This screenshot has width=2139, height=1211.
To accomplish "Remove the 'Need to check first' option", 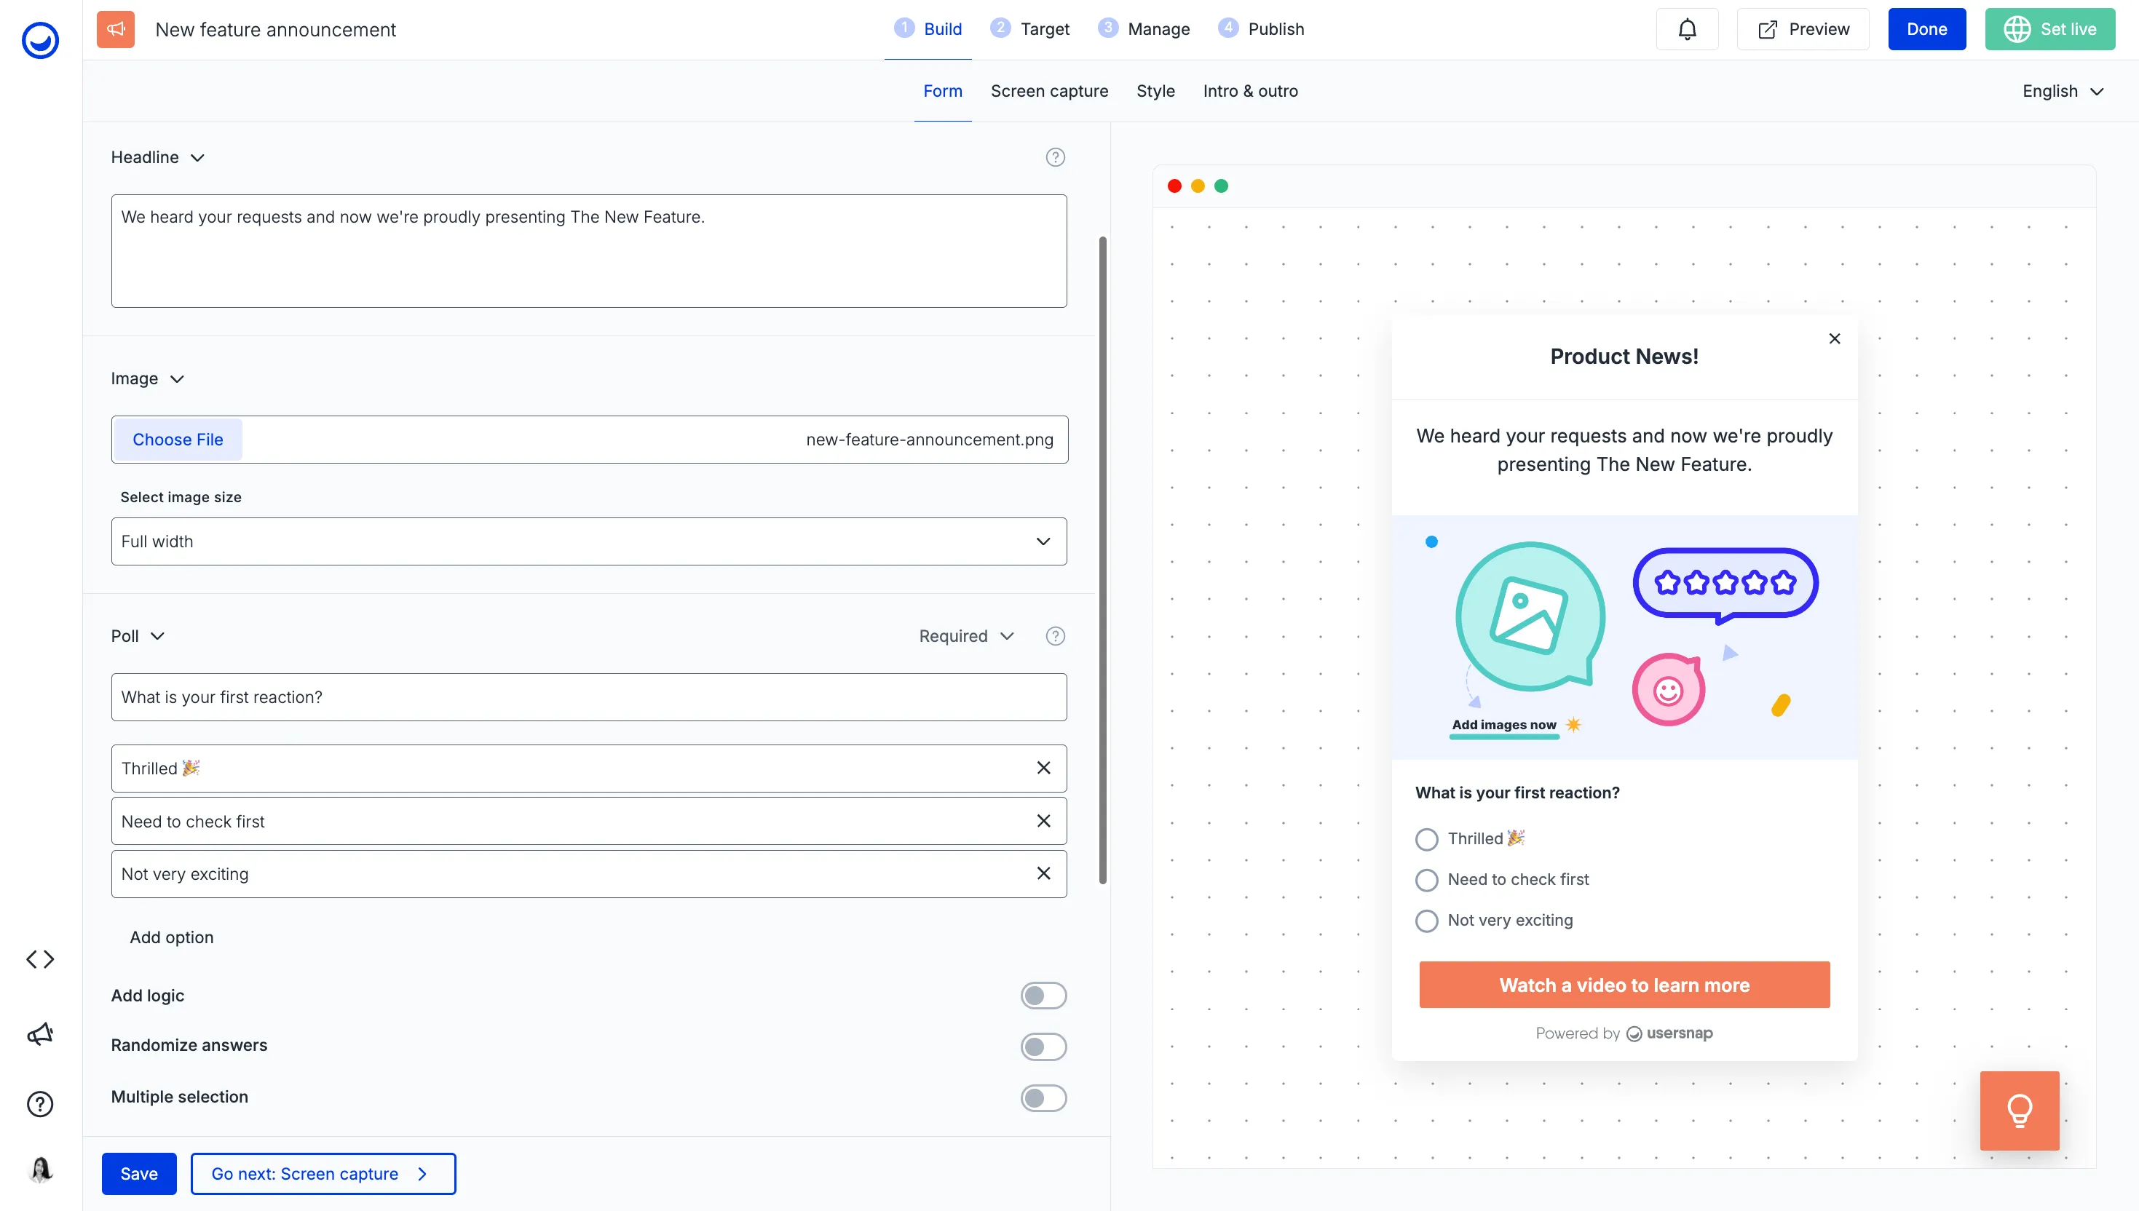I will [x=1043, y=821].
